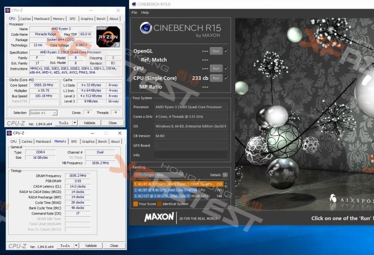
Task: Select the Intel Core i7-3930K ranking entry
Action: tap(178, 196)
